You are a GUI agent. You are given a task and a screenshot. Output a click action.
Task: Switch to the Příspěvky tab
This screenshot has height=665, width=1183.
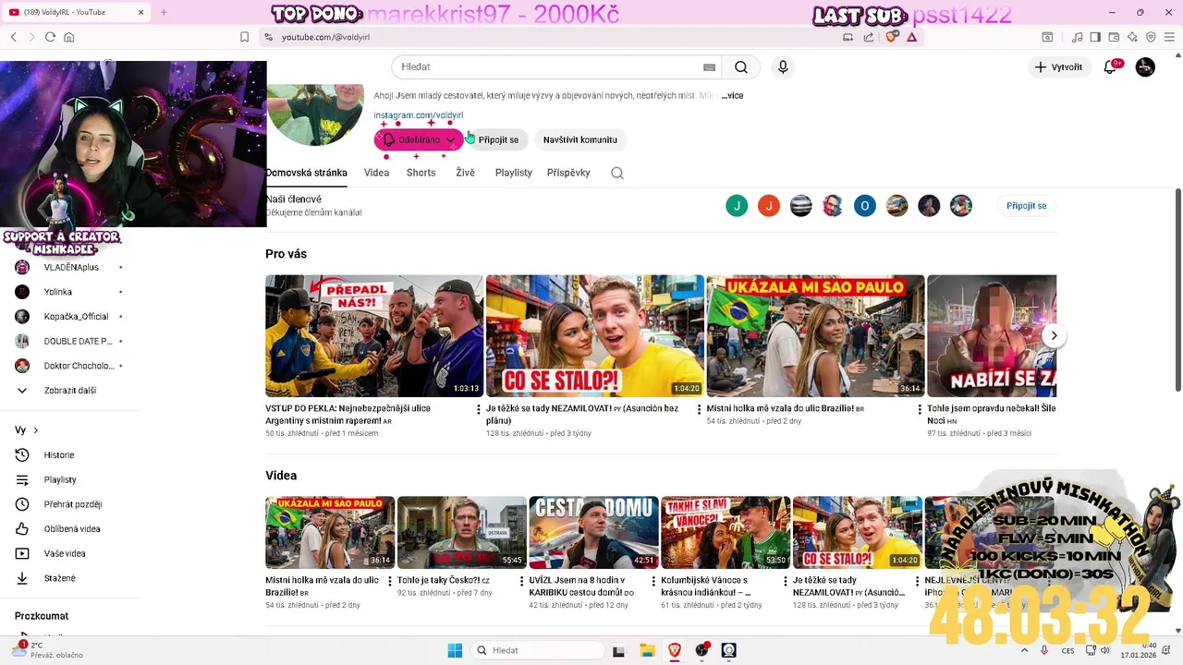click(x=568, y=173)
